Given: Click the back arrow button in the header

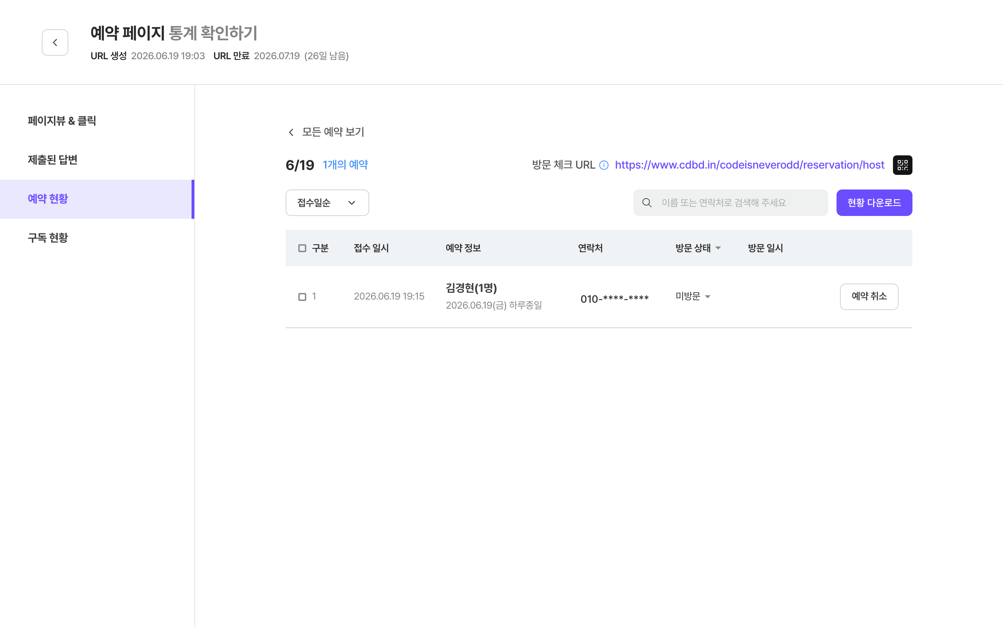Looking at the screenshot, I should [55, 42].
